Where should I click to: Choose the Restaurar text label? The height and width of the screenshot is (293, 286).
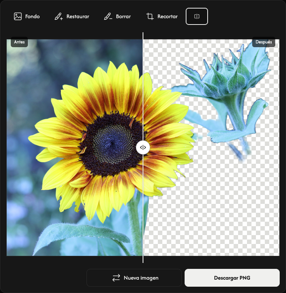pyautogui.click(x=78, y=16)
